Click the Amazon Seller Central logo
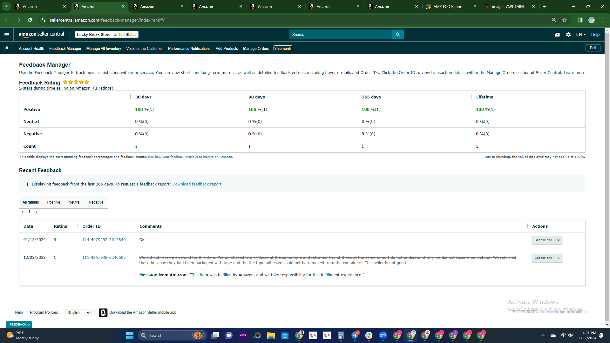This screenshot has height=343, width=610. (x=41, y=34)
